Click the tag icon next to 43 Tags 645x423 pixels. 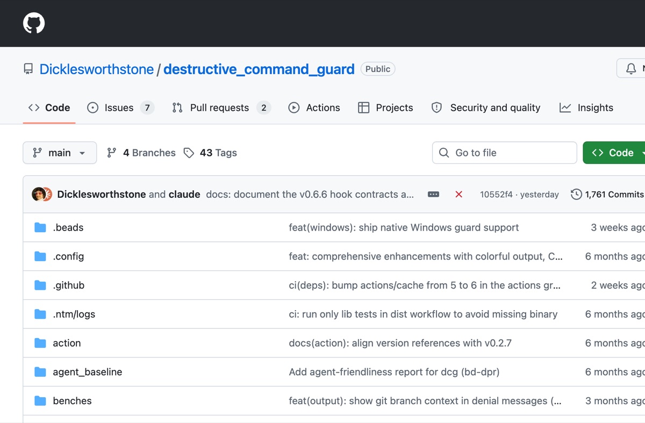click(189, 153)
